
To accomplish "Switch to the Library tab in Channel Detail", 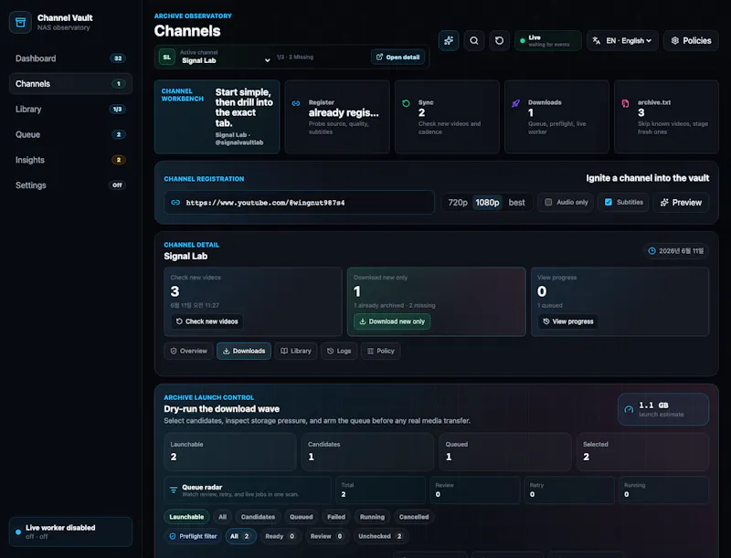I will [x=295, y=351].
